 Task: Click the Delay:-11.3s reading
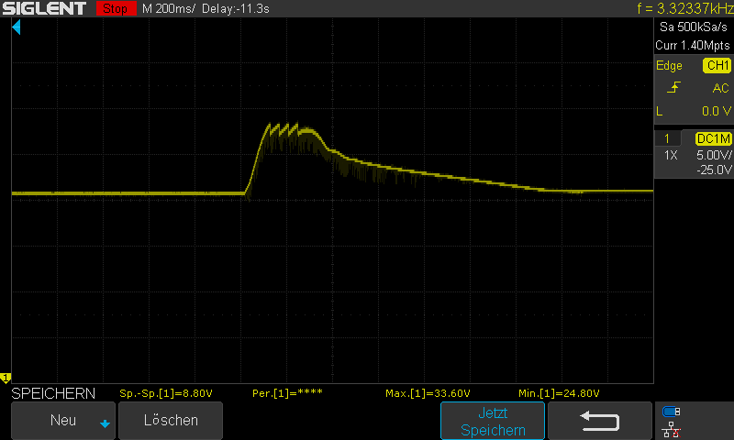[236, 8]
